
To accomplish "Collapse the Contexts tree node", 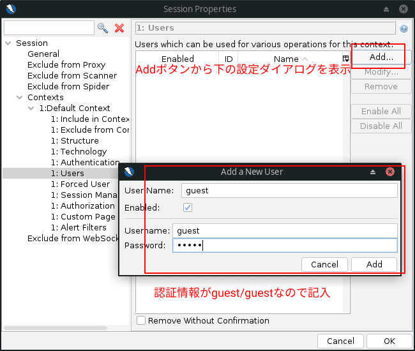I will (20, 98).
